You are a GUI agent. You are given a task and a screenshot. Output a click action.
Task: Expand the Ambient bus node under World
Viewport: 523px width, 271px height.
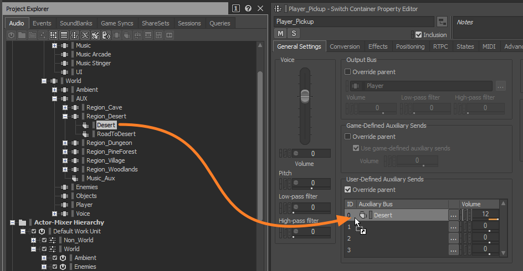[54, 90]
